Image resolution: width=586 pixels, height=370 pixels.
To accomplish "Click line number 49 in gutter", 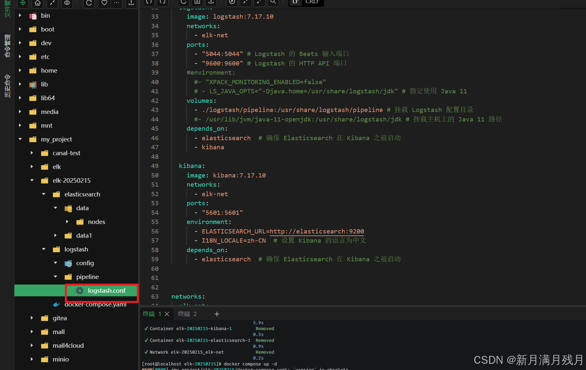I will [x=155, y=166].
